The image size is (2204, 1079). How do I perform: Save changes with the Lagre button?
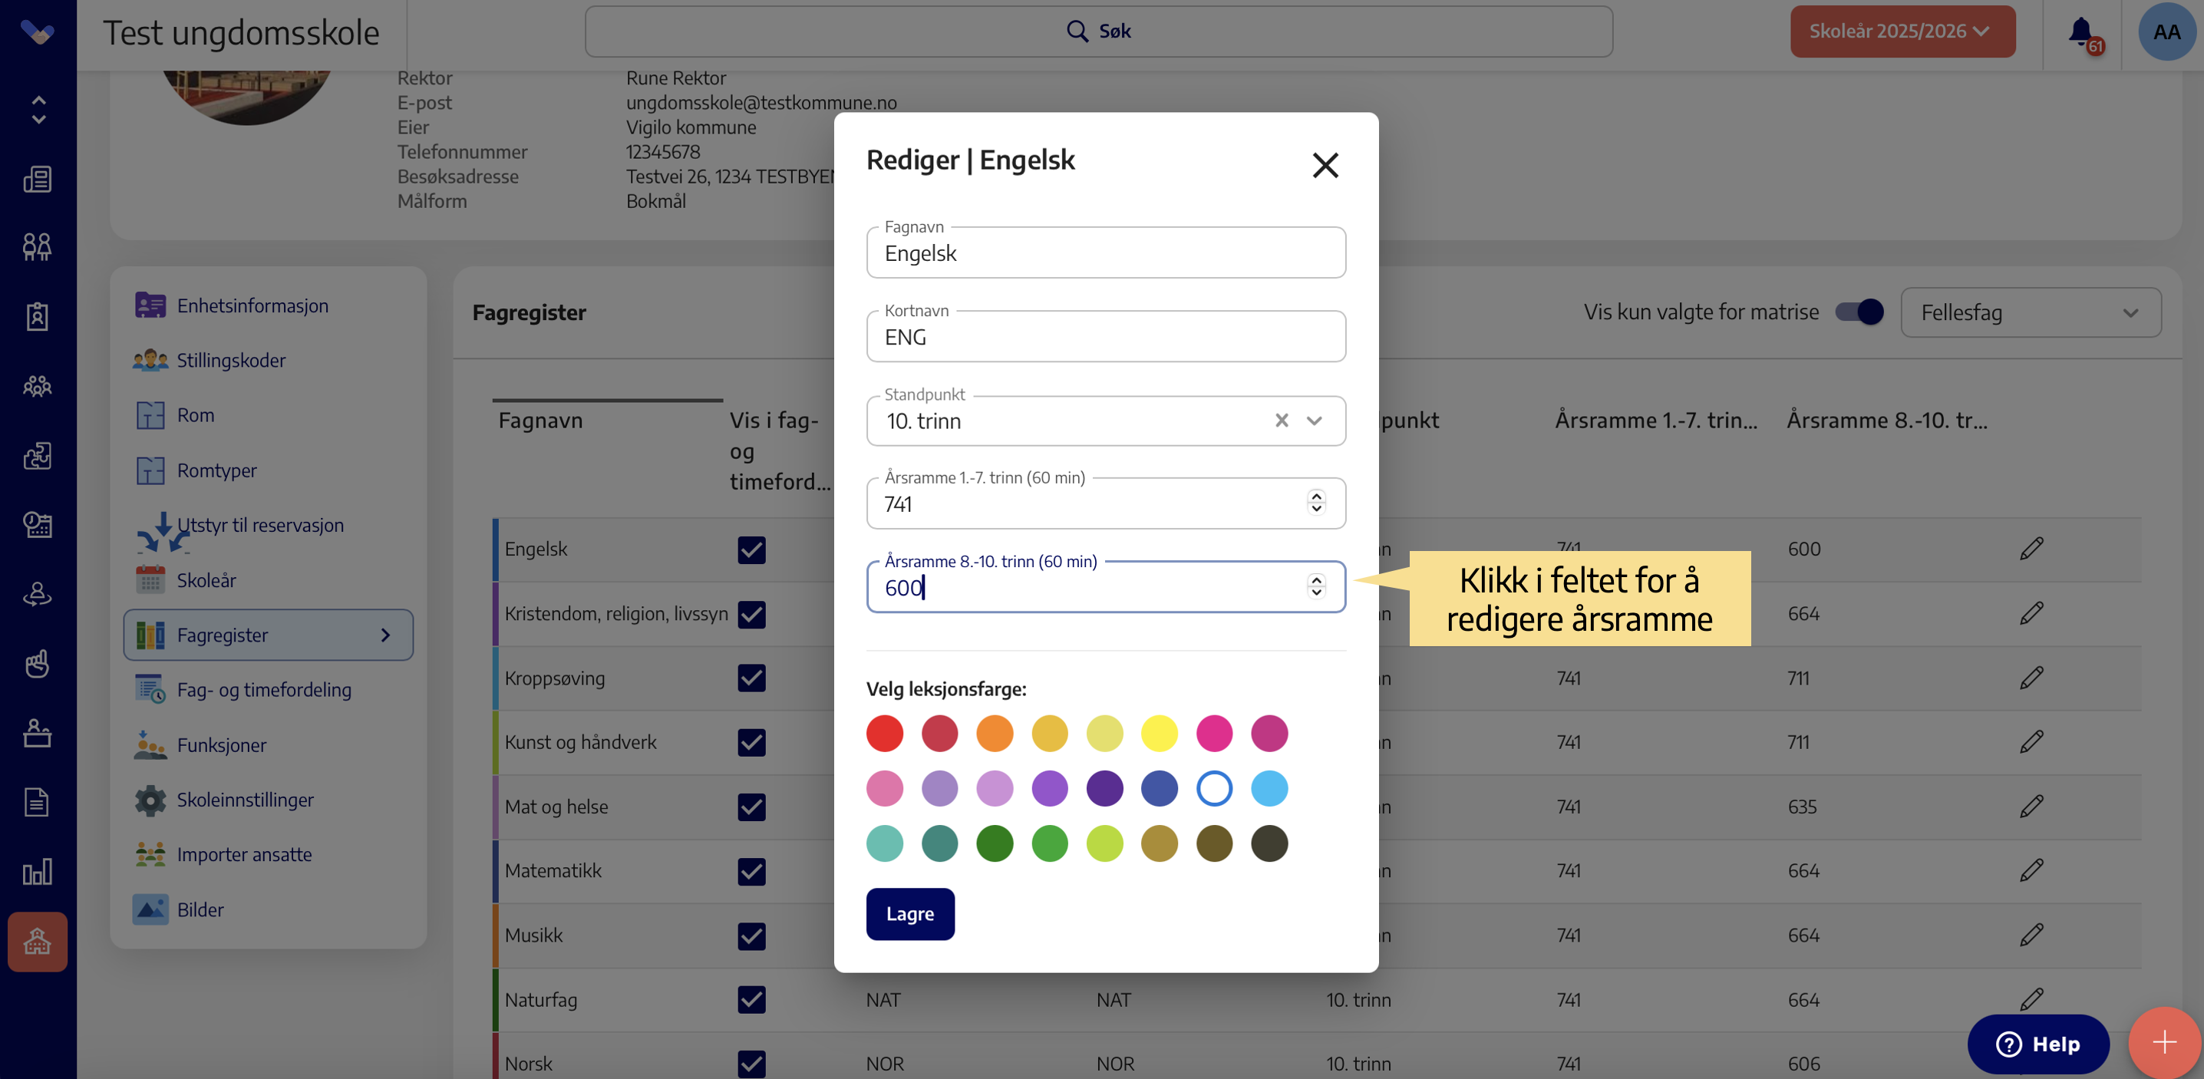point(909,914)
